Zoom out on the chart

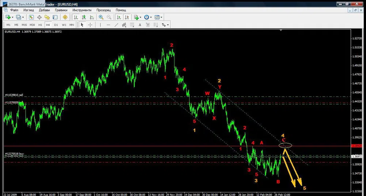[x=109, y=17]
